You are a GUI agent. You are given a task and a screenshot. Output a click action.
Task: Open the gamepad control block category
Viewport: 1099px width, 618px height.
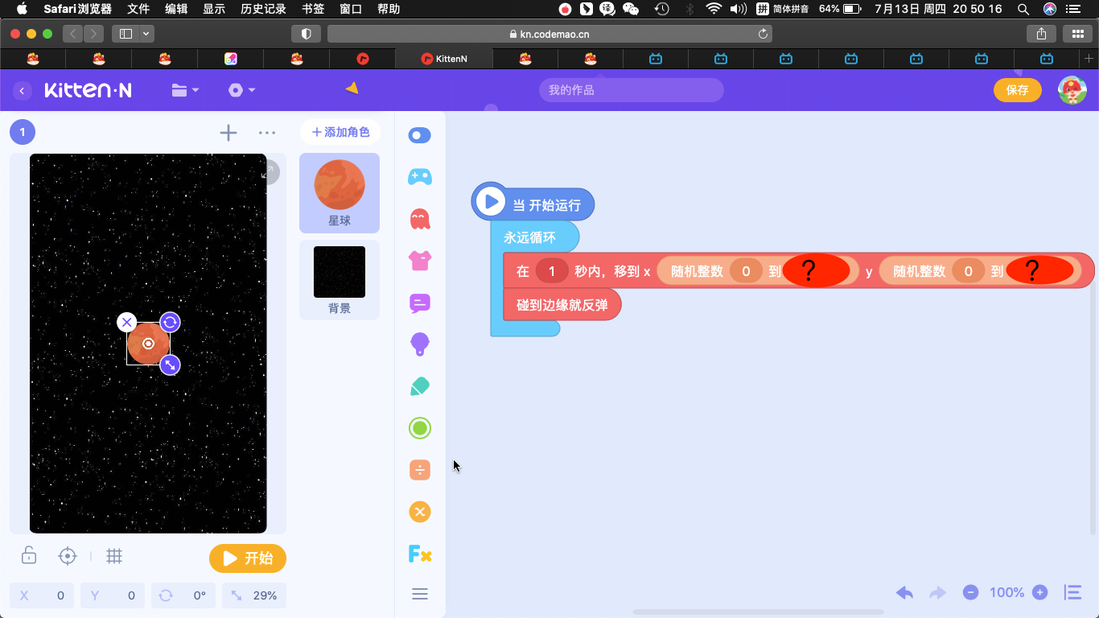420,177
